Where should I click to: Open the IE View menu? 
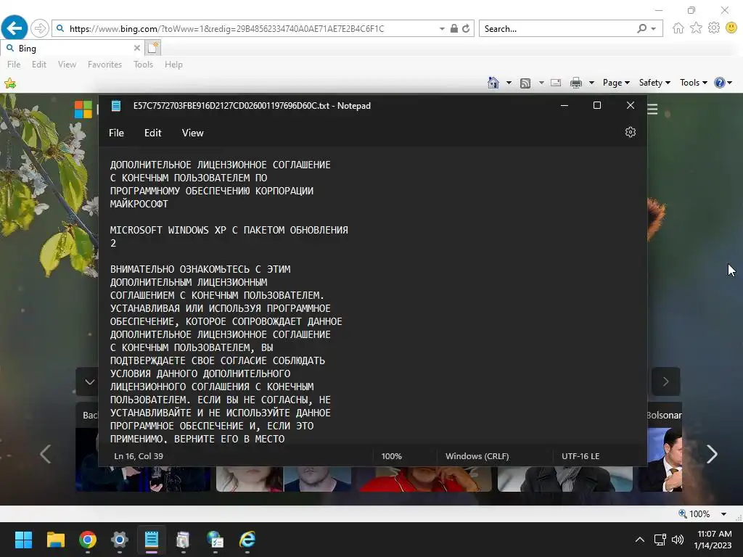pyautogui.click(x=67, y=65)
